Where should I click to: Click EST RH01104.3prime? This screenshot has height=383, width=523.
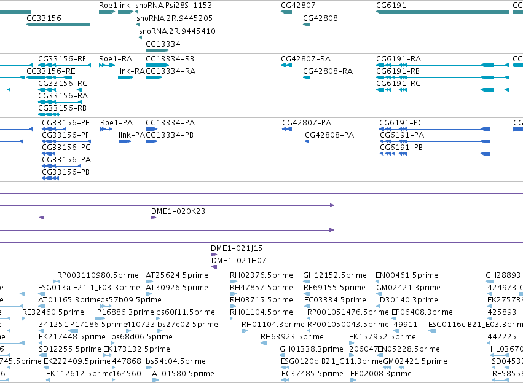tap(273, 325)
